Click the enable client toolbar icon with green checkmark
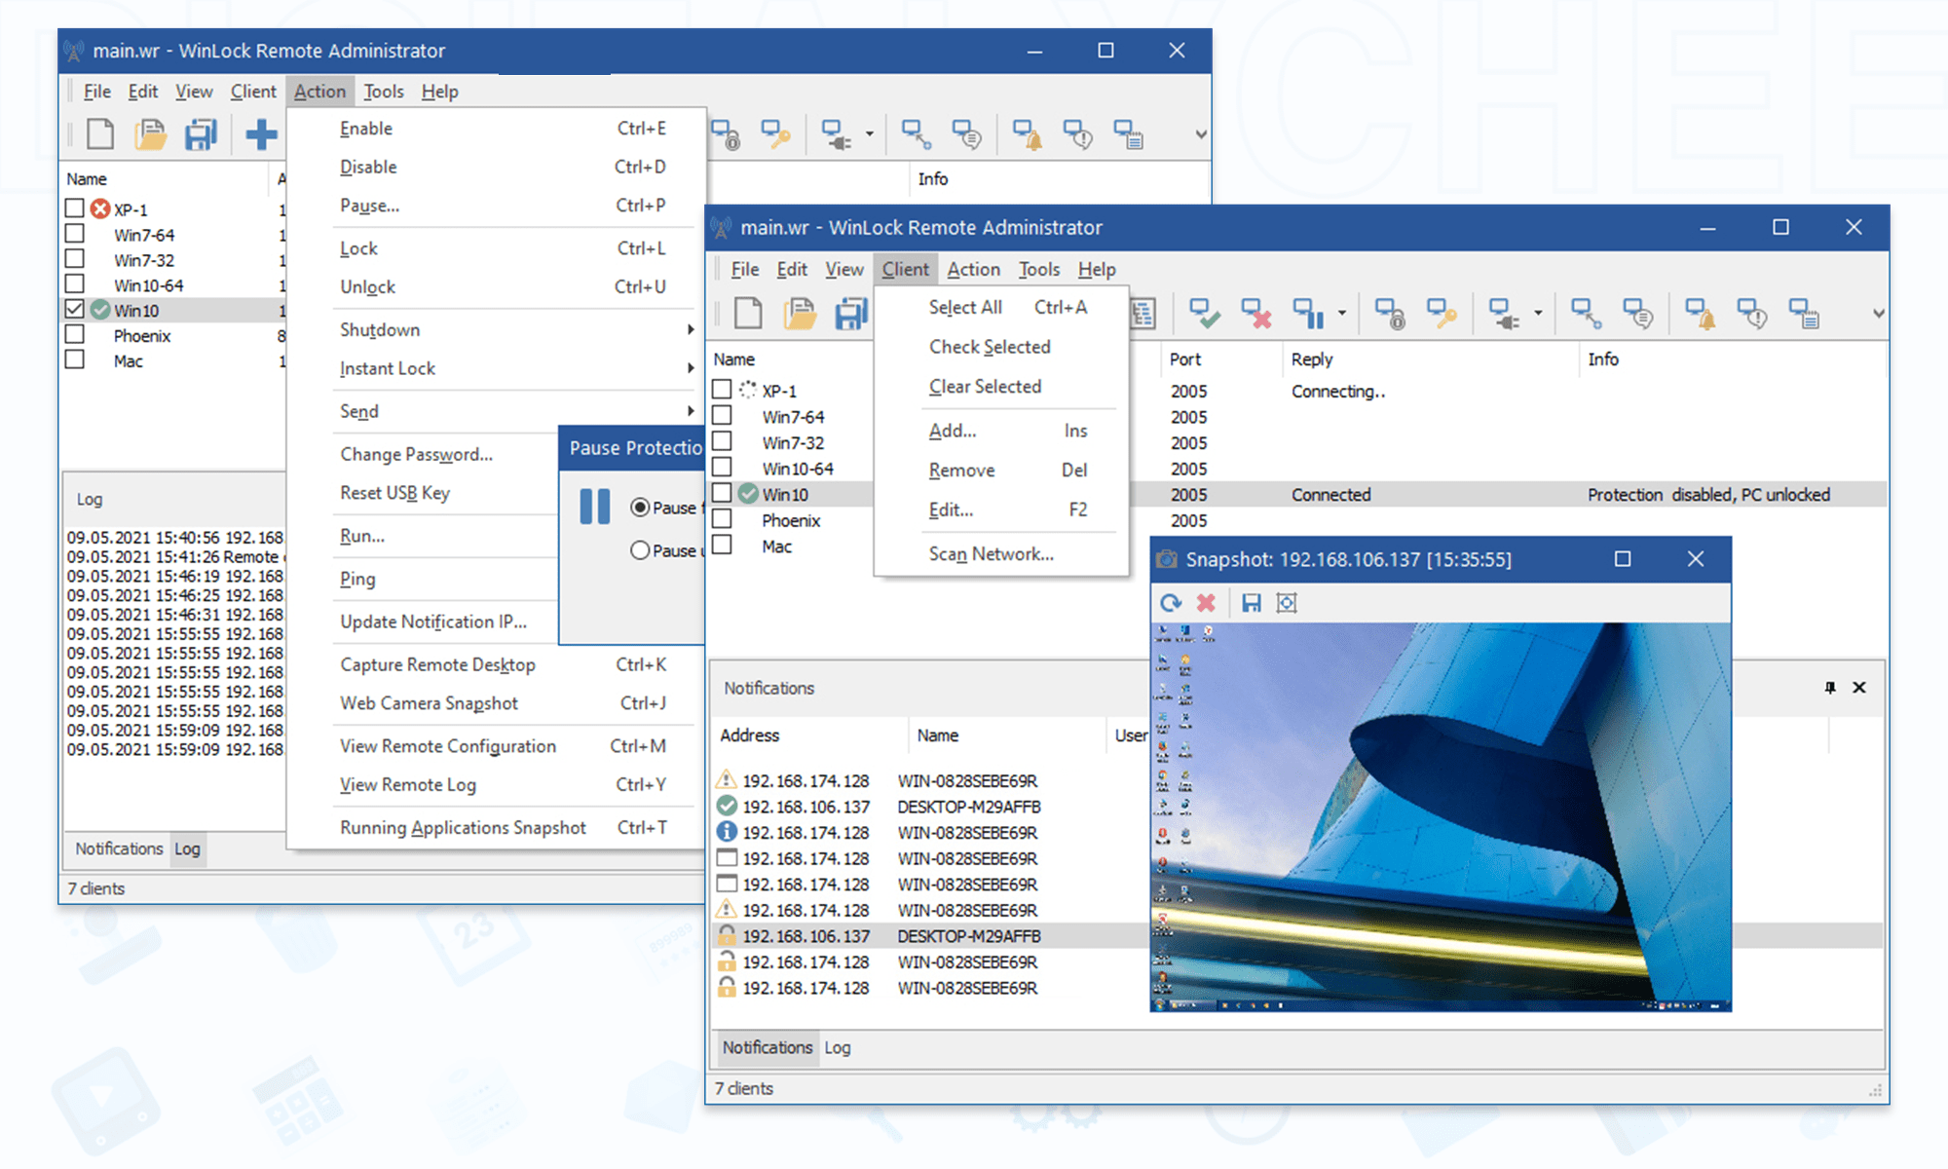 [x=1204, y=314]
